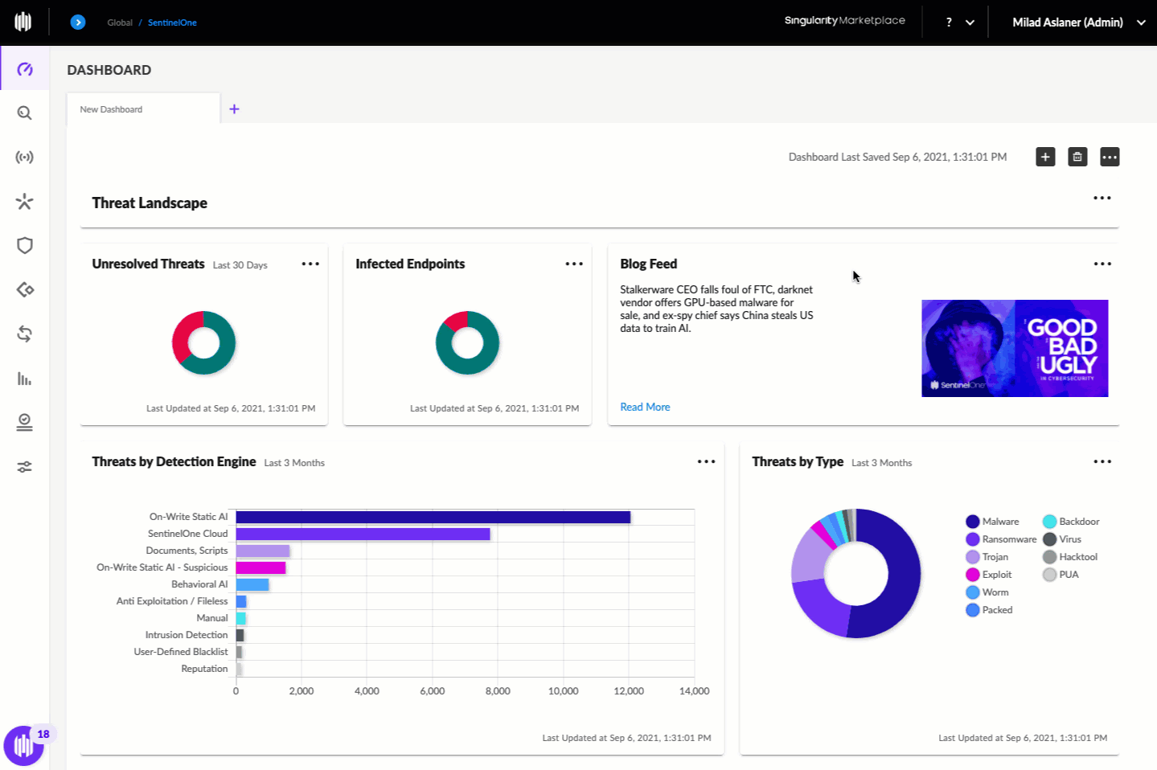Open Singularity Marketplace link
Screen dimensions: 1157x770
[x=844, y=20]
